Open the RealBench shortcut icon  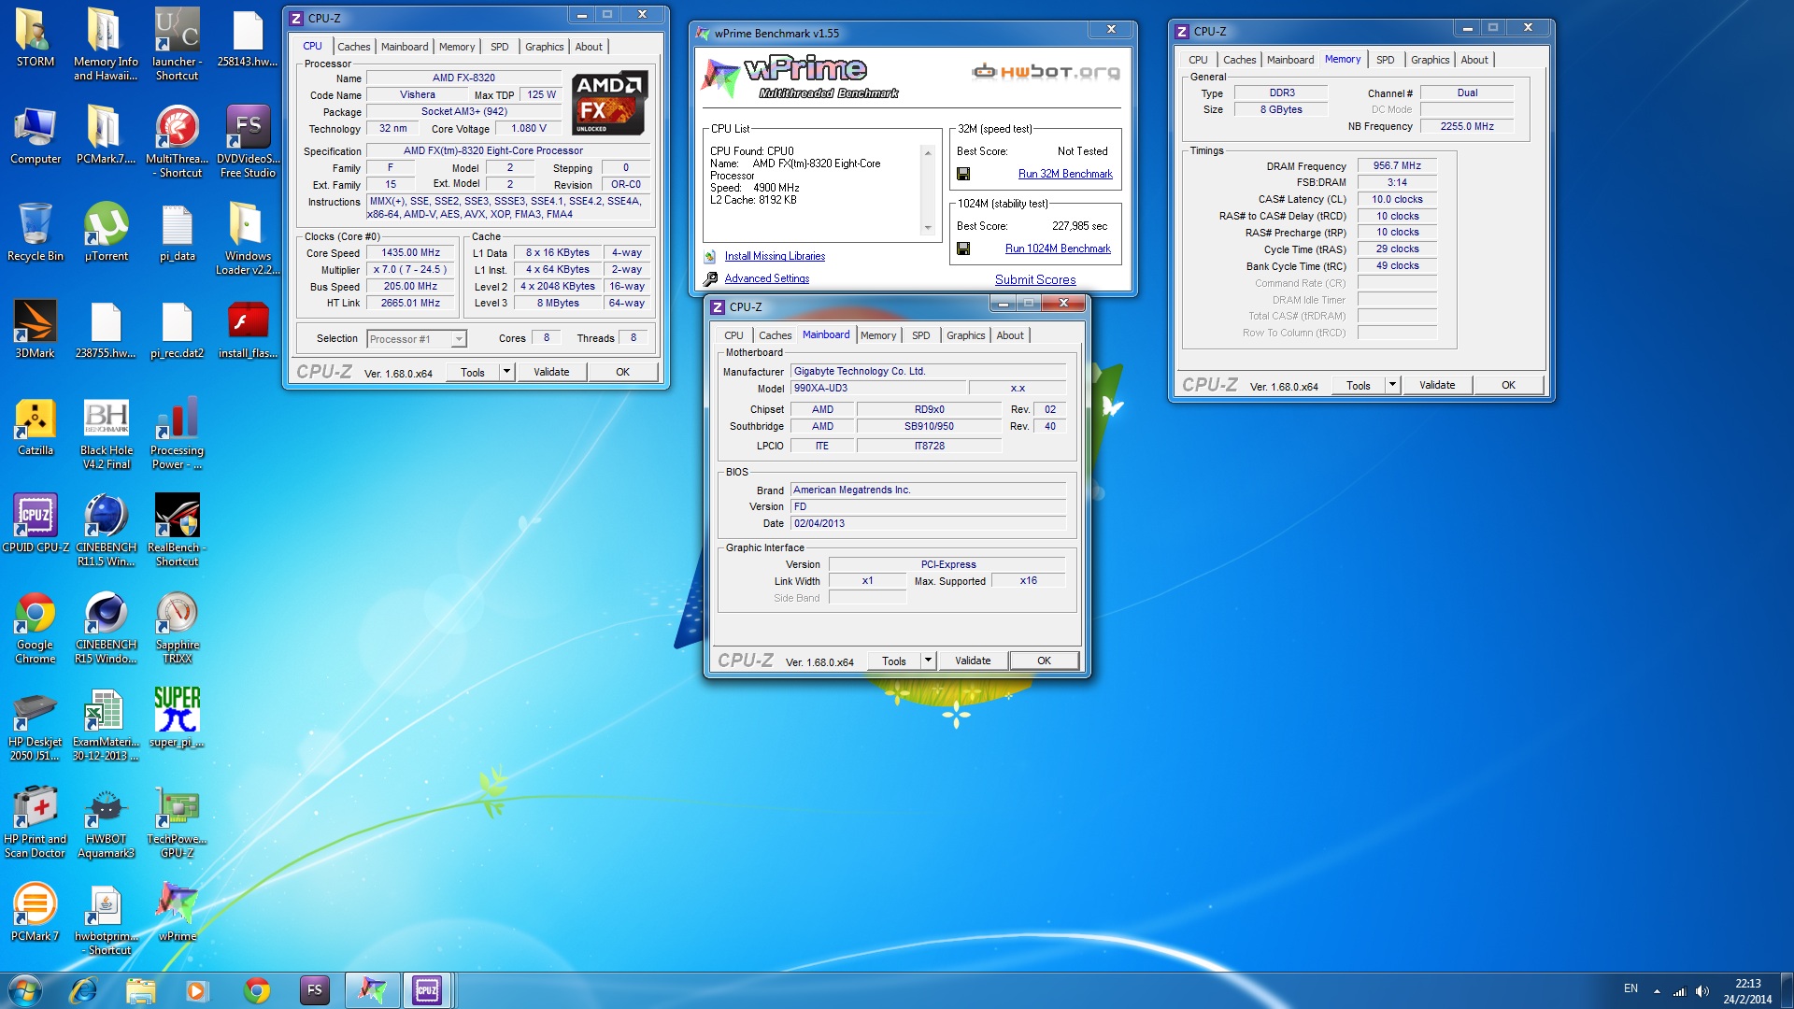coord(177,530)
